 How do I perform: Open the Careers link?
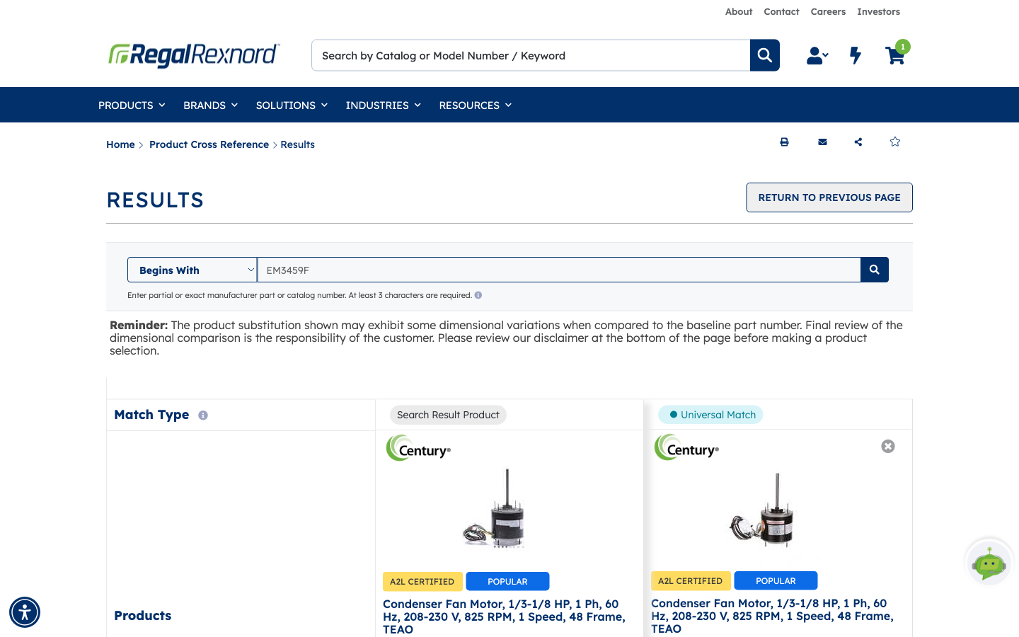point(828,11)
